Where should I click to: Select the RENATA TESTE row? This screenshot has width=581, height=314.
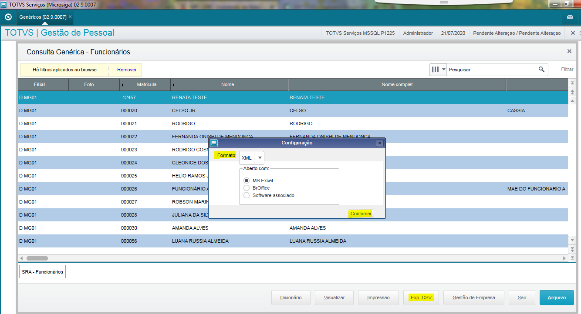pyautogui.click(x=293, y=97)
